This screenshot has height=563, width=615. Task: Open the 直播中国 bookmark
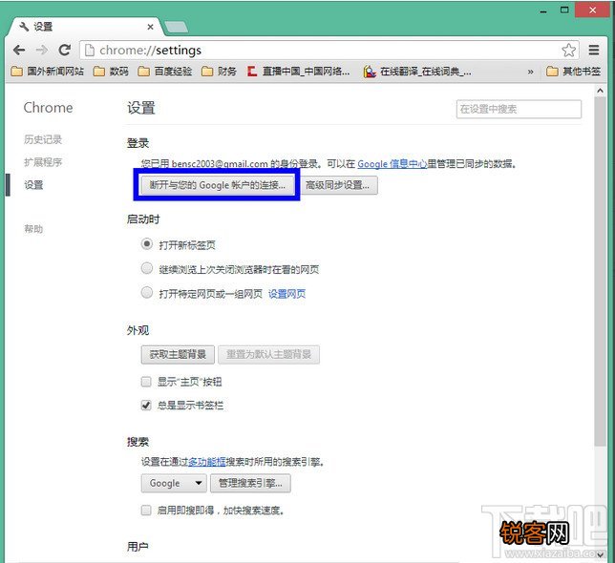[x=298, y=72]
